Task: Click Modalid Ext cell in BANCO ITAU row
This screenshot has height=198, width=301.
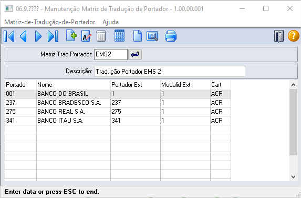Action: [x=185, y=121]
